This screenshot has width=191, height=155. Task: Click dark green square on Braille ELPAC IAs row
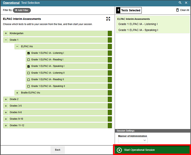110,93
